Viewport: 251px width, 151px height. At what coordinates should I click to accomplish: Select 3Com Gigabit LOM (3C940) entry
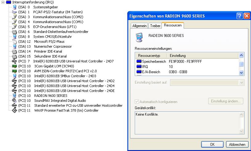pyautogui.click(x=54, y=66)
